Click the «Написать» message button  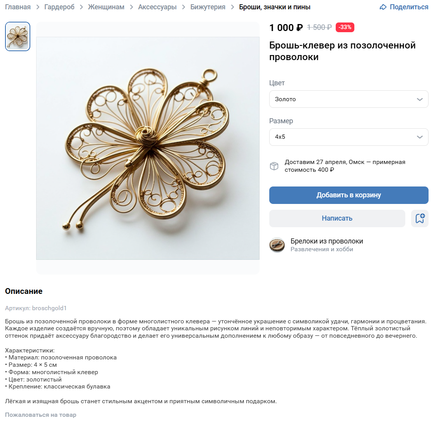[x=337, y=218]
